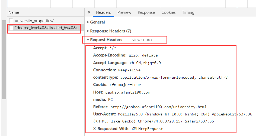Click the Accept-Language value zh-CN,zh;q=0.9
The height and width of the screenshot is (136, 256).
pos(145,63)
